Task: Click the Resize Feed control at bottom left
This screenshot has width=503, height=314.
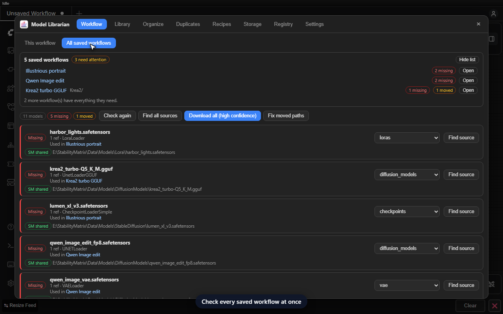Action: [x=20, y=305]
